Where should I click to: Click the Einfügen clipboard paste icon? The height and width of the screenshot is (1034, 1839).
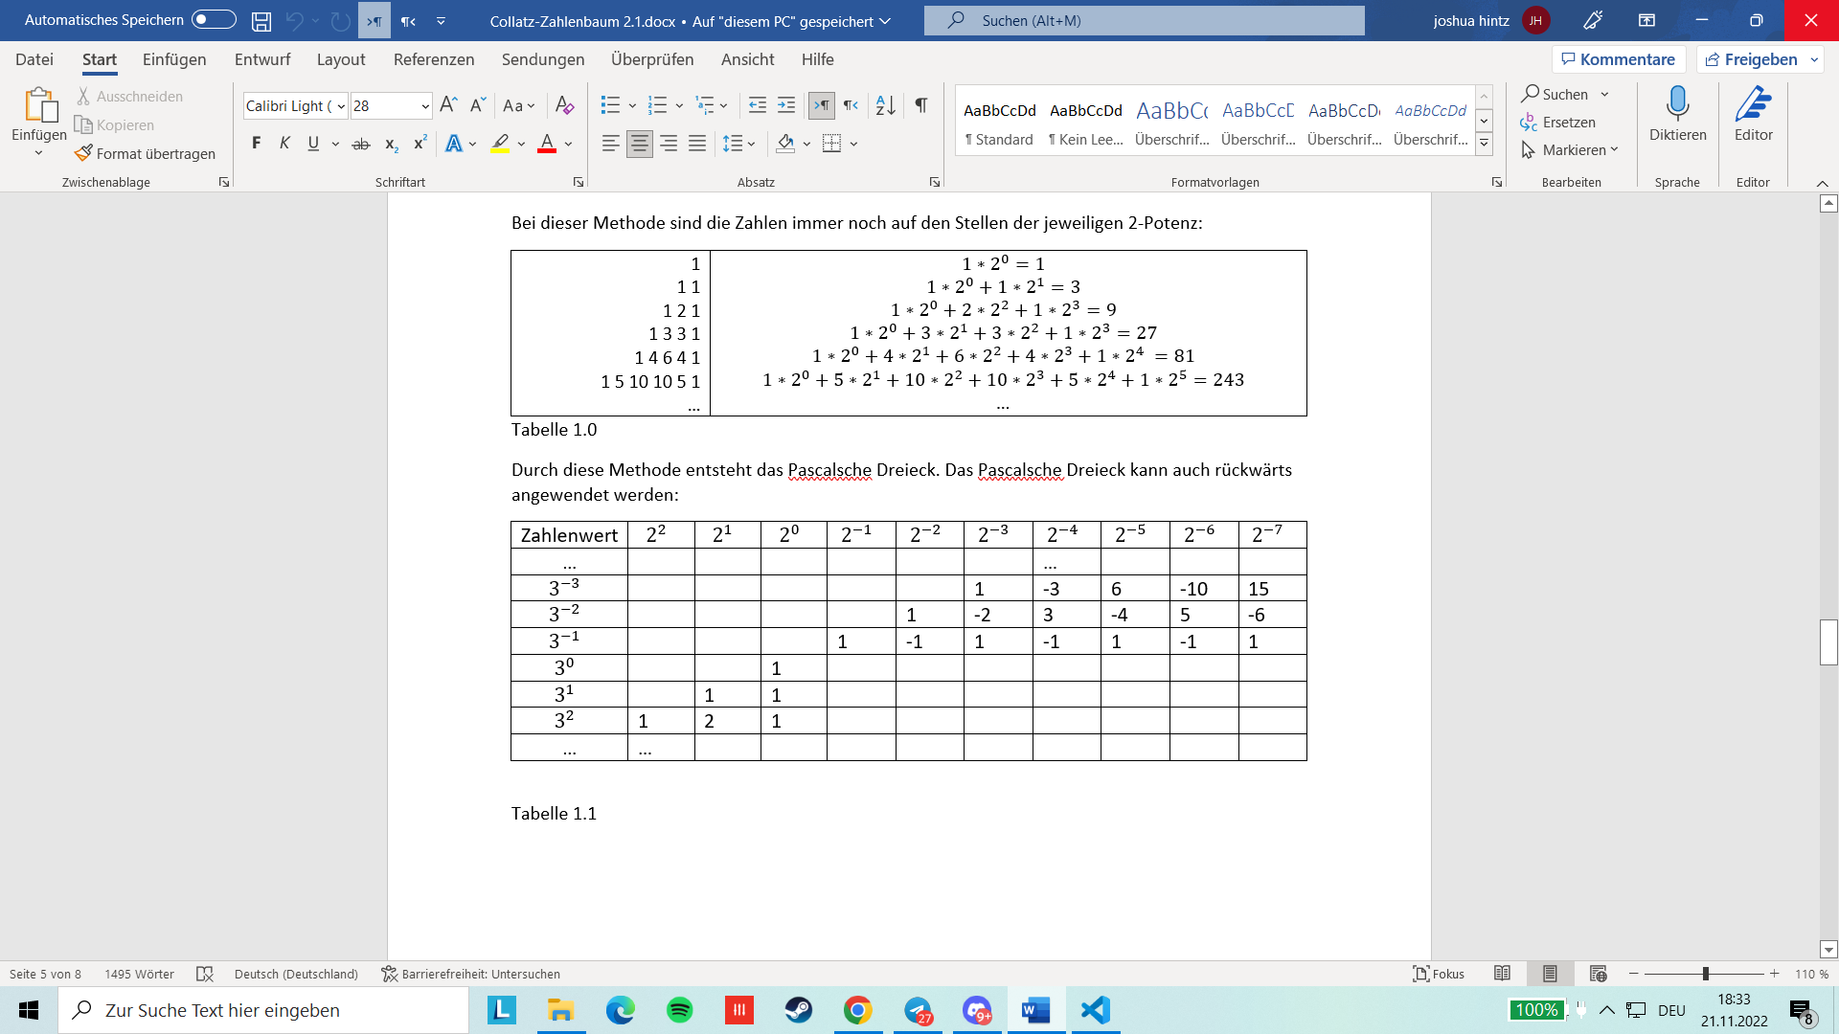click(40, 105)
